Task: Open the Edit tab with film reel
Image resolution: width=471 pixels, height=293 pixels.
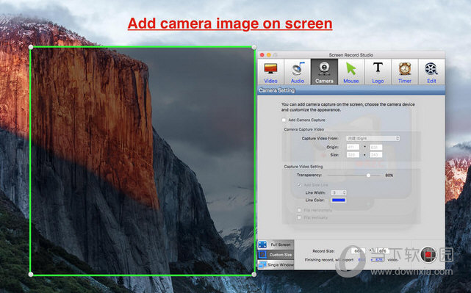Action: click(431, 72)
